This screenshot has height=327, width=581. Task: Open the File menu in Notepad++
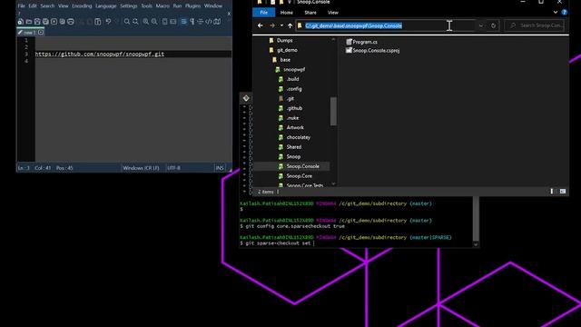(22, 6)
